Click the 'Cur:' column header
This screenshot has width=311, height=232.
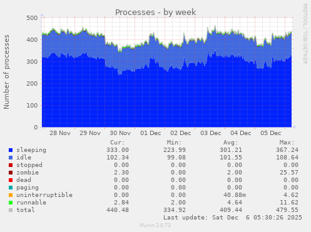(118, 143)
